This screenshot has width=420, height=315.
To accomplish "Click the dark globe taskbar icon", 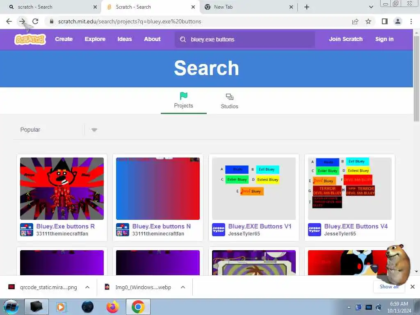I will tap(87, 307).
